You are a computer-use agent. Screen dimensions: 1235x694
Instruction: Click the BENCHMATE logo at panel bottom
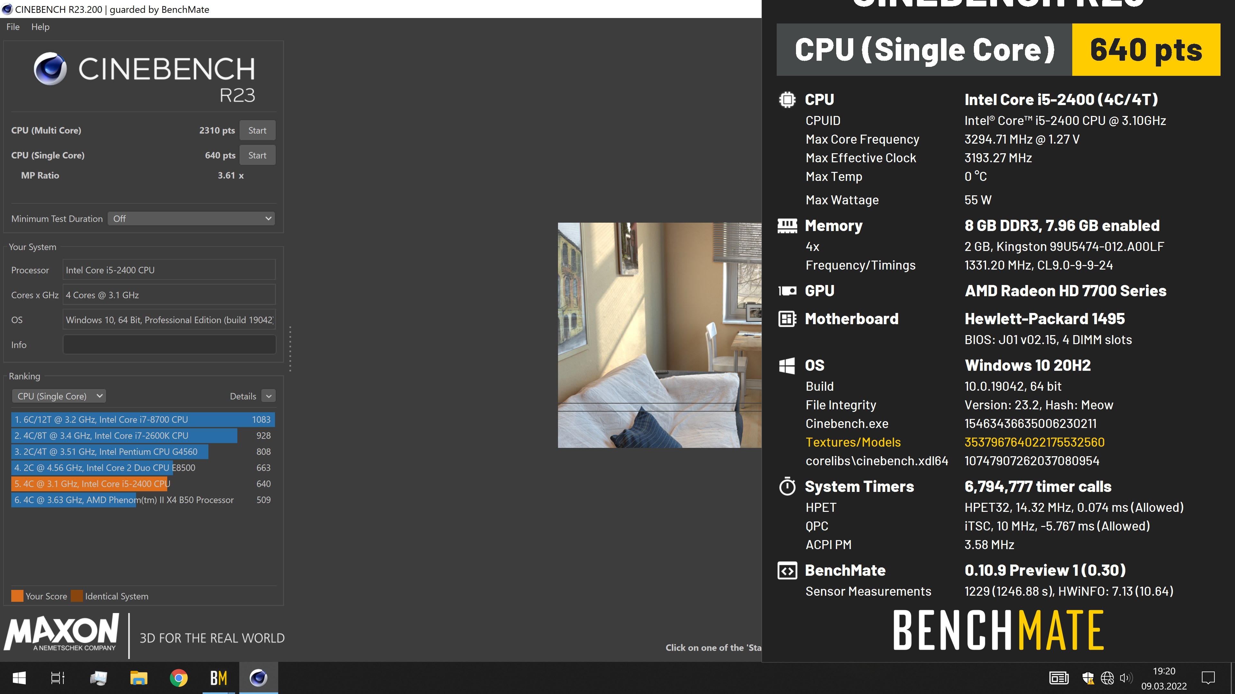[x=999, y=630]
